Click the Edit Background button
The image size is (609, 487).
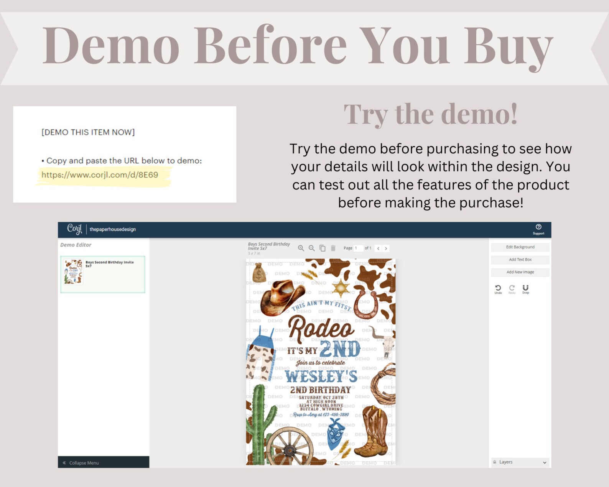pyautogui.click(x=520, y=247)
